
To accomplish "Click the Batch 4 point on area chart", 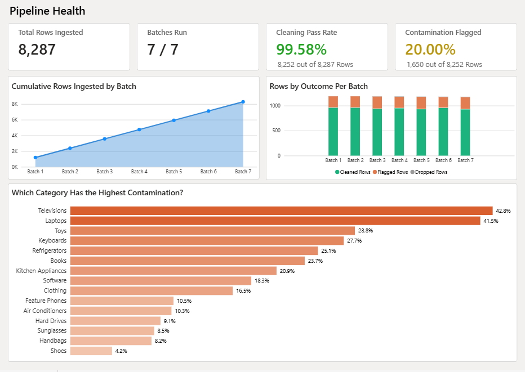I will tap(139, 129).
